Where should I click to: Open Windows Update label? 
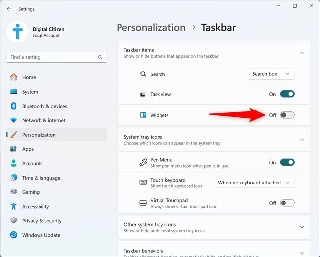[x=41, y=235]
